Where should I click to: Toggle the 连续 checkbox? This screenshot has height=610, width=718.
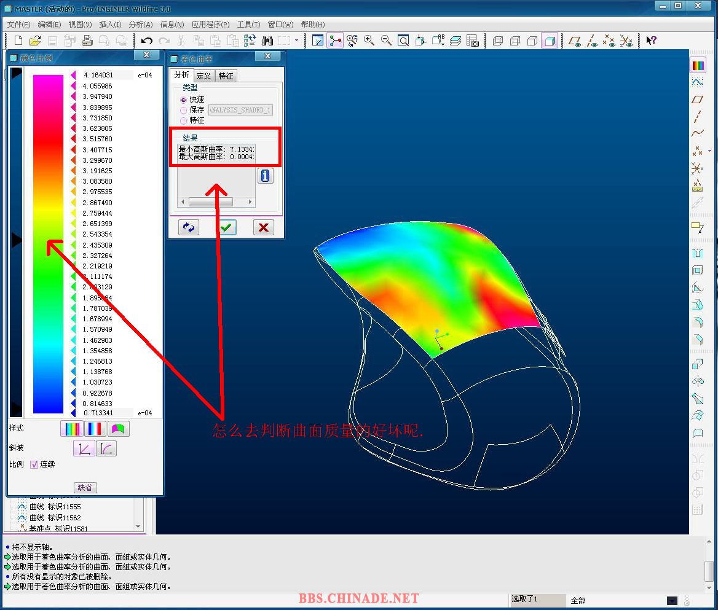pyautogui.click(x=34, y=464)
